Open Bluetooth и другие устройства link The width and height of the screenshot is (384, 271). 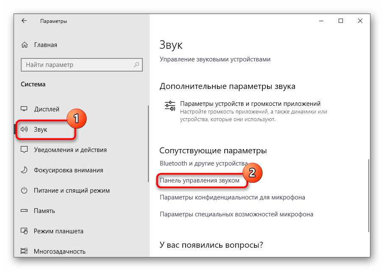coord(203,163)
